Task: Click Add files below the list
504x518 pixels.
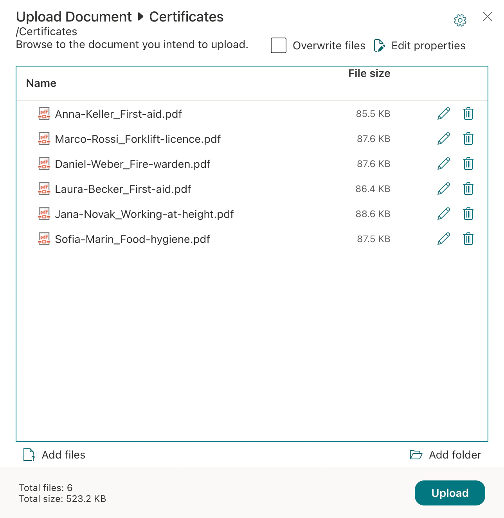Action: (54, 455)
